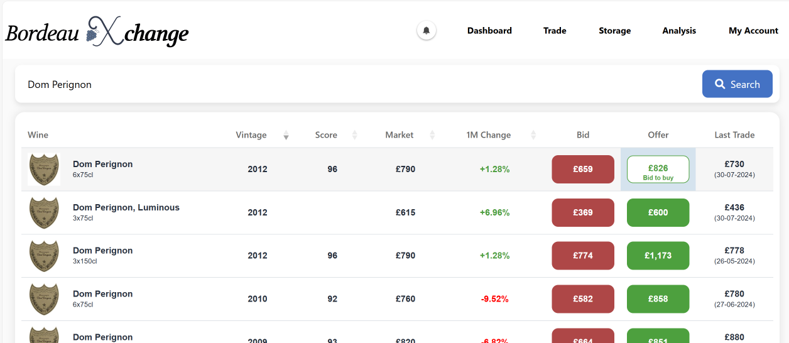Go to Storage section
The image size is (789, 343).
point(614,30)
